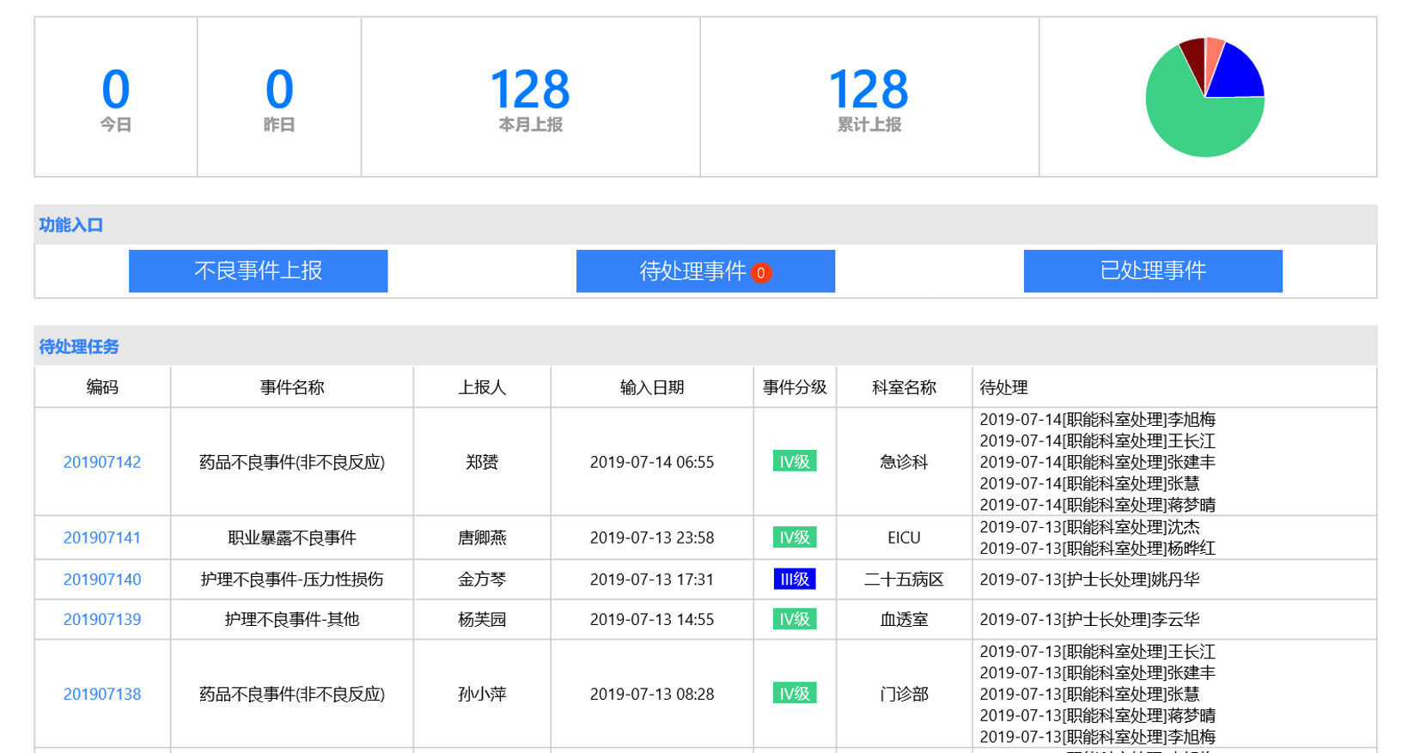Viewport: 1402px width, 753px height.
Task: Select the 本月上报 128 statistic card
Action: coord(530,97)
